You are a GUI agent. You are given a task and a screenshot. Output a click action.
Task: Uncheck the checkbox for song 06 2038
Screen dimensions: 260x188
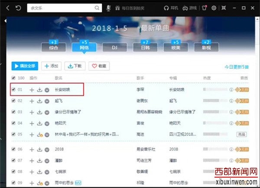pos(13,149)
